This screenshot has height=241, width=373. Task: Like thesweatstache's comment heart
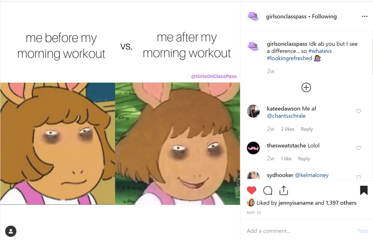tap(358, 148)
